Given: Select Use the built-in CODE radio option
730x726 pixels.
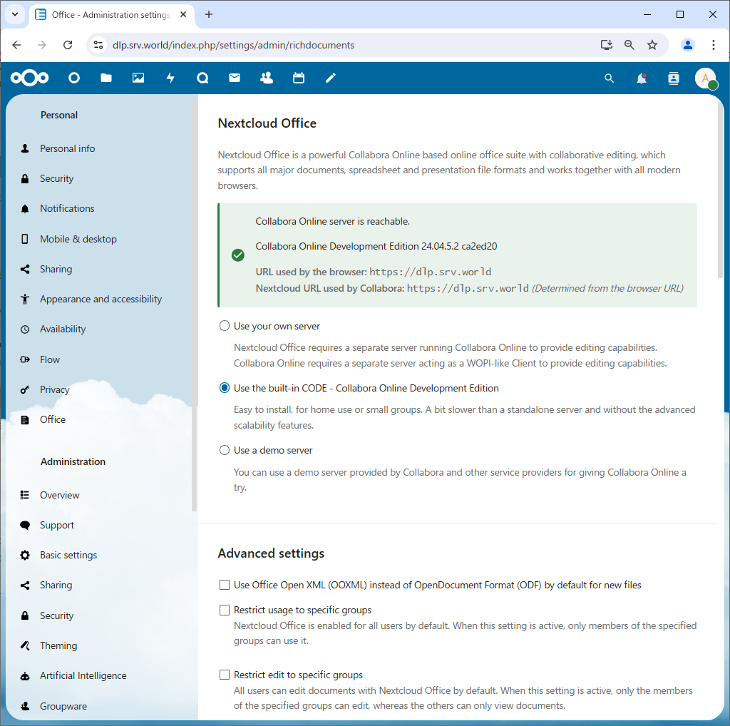Looking at the screenshot, I should click(225, 388).
